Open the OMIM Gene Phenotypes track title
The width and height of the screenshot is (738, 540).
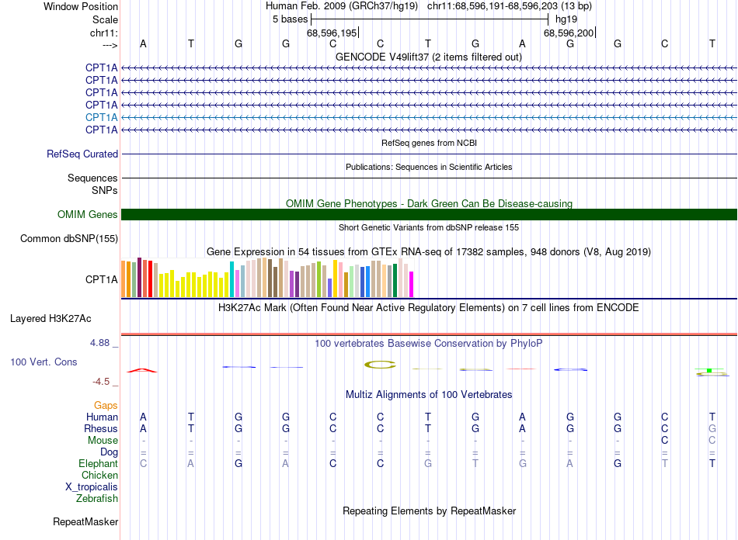[x=429, y=203]
